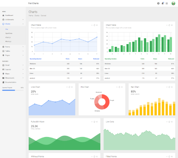Click the Current Project progress bar
The height and width of the screenshot is (158, 178).
(x=13, y=90)
